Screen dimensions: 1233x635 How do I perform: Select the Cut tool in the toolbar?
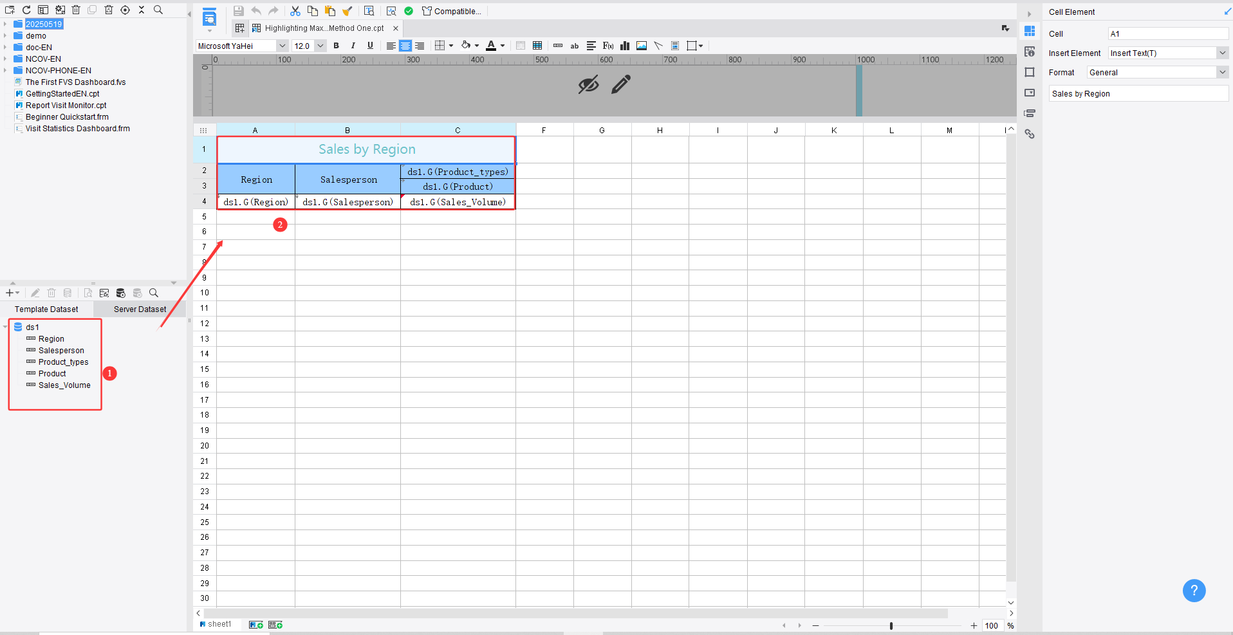click(x=295, y=11)
